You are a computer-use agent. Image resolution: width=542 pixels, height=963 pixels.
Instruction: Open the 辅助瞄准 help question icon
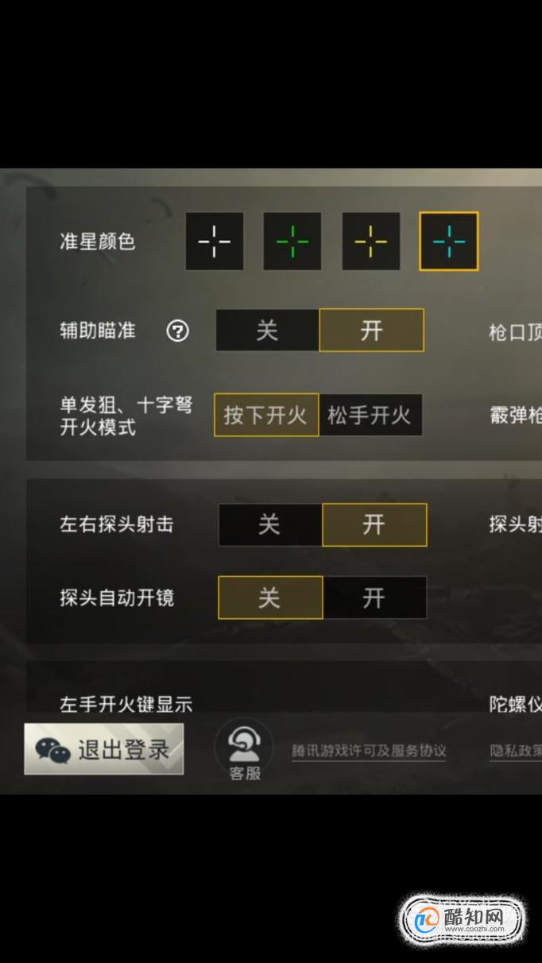[x=178, y=331]
